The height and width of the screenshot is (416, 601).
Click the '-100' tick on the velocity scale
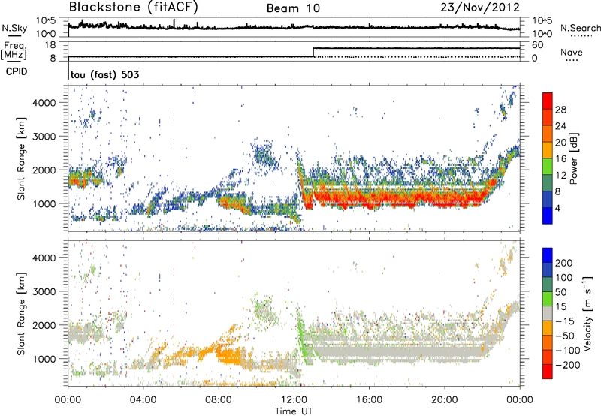tap(566, 350)
